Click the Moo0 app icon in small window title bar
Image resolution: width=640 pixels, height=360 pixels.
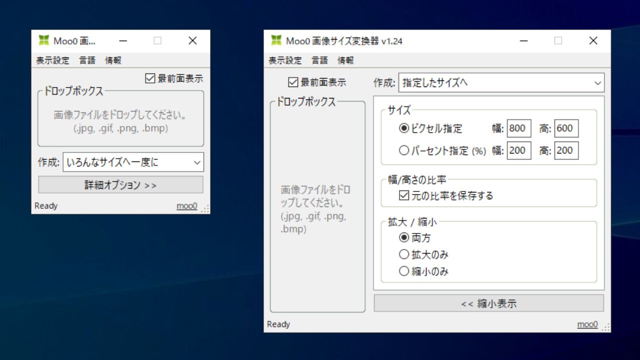click(44, 41)
